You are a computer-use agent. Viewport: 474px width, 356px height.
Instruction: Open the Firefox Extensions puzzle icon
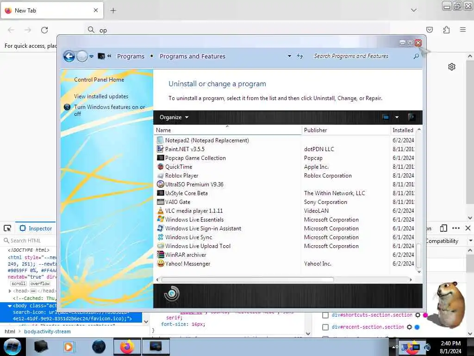[446, 30]
